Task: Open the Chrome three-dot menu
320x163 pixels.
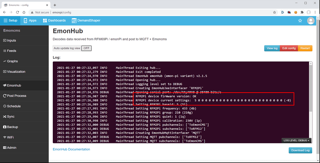Action: (x=315, y=12)
